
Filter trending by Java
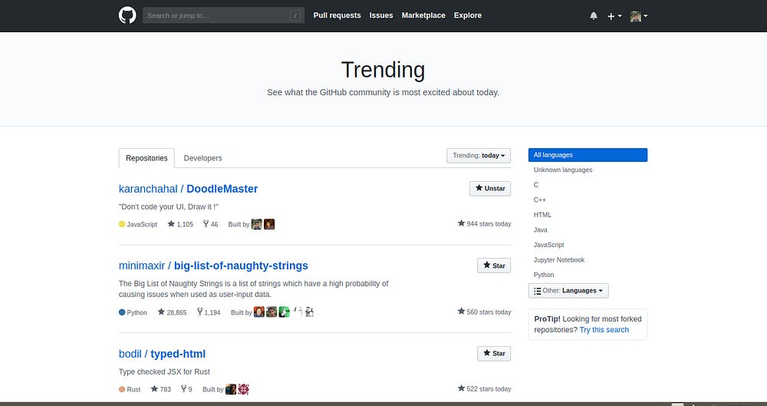tap(541, 229)
